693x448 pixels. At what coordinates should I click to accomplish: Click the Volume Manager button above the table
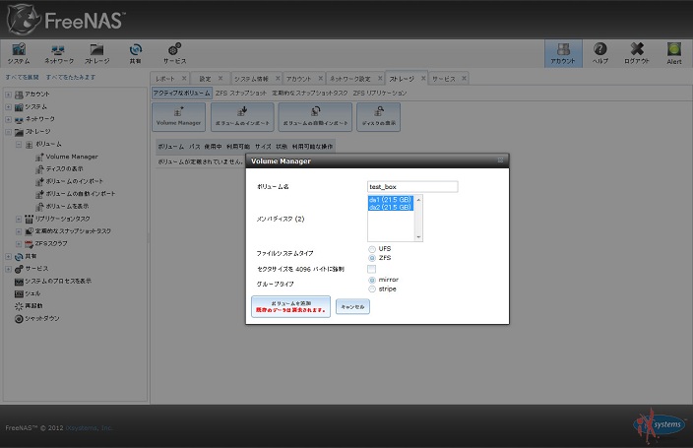tap(178, 117)
